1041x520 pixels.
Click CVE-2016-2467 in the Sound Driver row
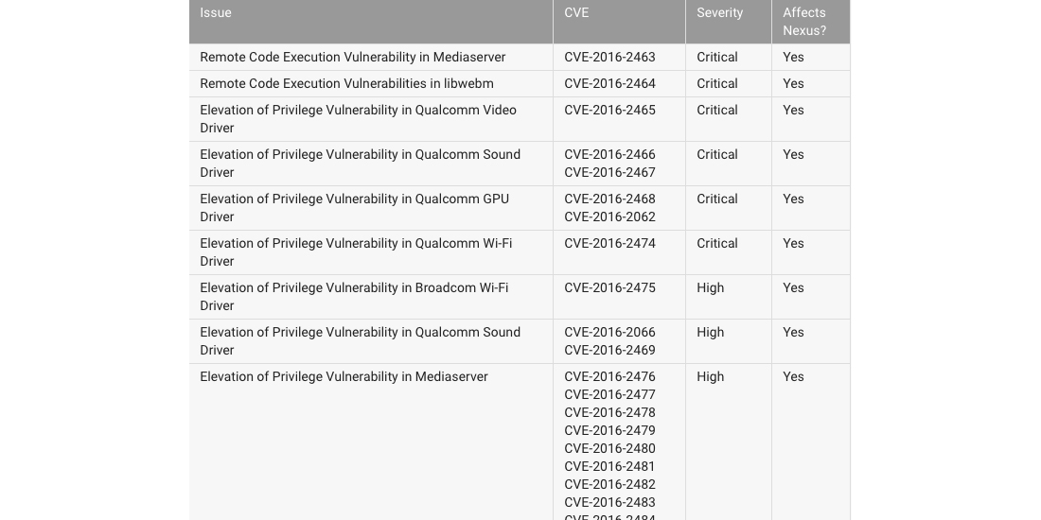click(x=609, y=172)
